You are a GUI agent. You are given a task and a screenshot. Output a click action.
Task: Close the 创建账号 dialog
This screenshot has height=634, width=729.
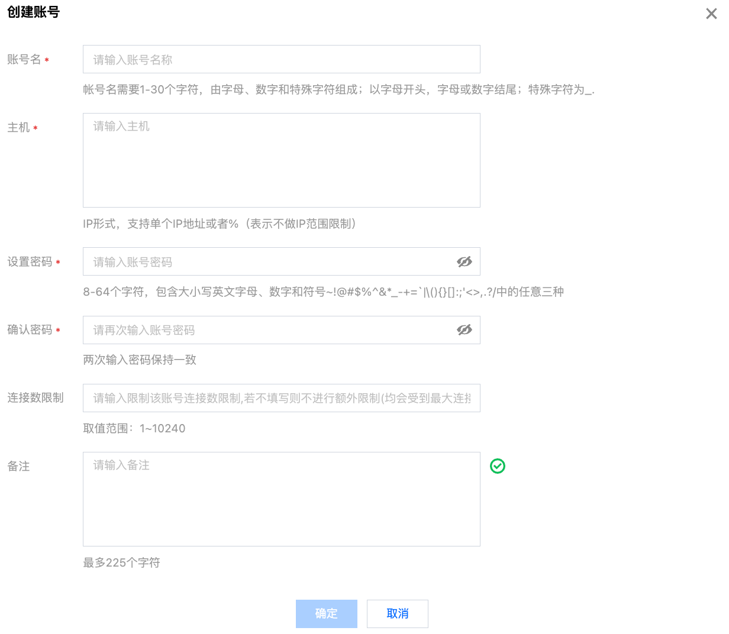(711, 14)
